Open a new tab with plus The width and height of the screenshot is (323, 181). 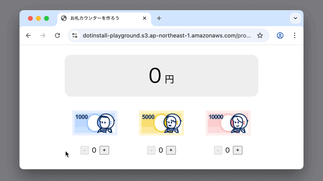(x=159, y=18)
